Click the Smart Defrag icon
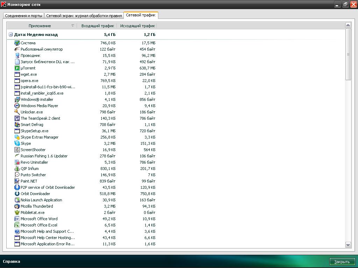 17,125
